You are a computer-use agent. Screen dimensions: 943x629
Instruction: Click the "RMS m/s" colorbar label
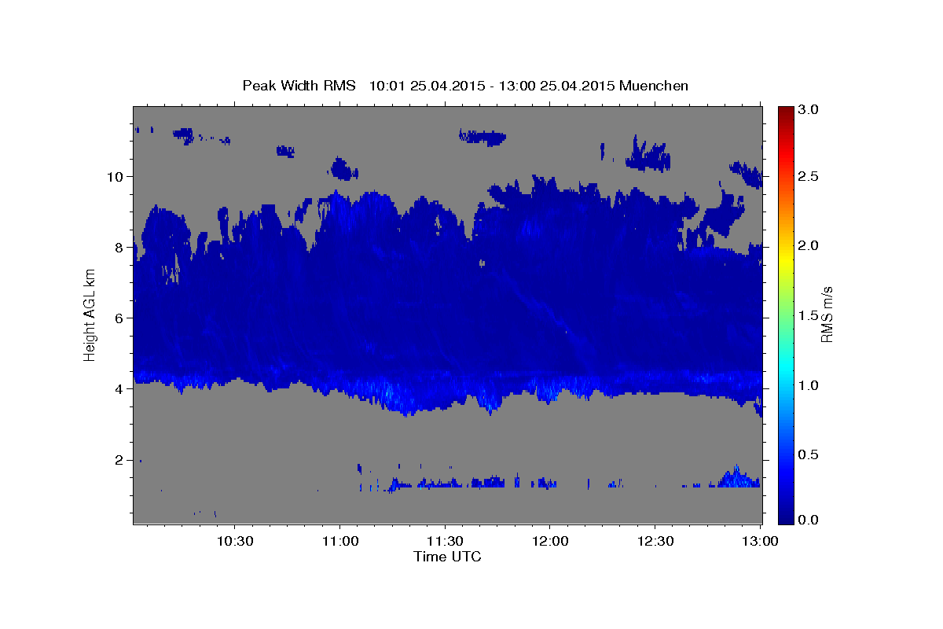(827, 314)
